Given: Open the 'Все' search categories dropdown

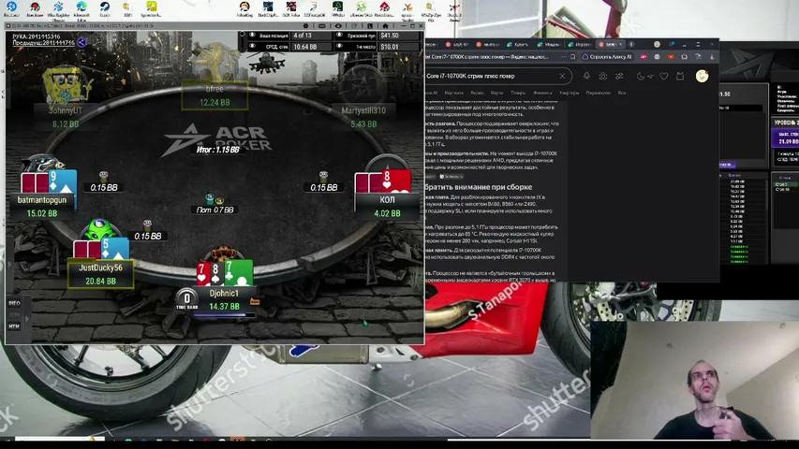Looking at the screenshot, I should pos(622,93).
